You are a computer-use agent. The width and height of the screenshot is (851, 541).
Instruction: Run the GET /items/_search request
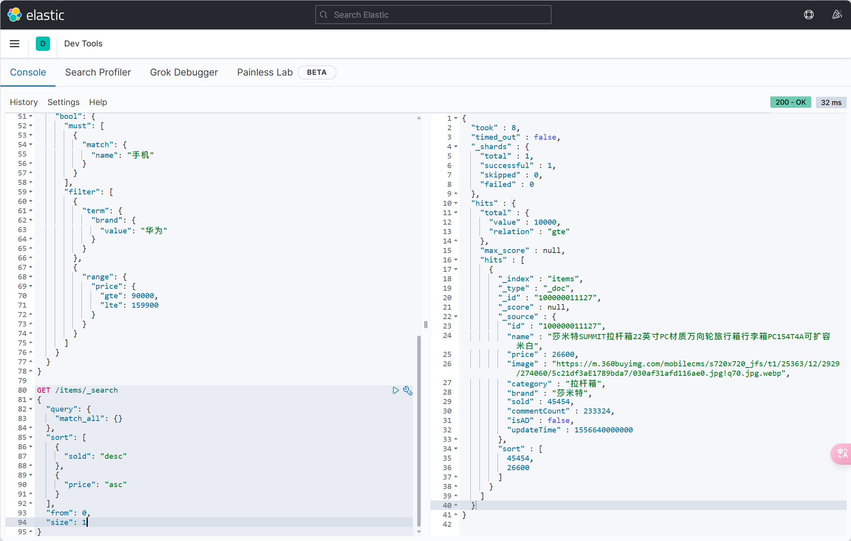396,390
